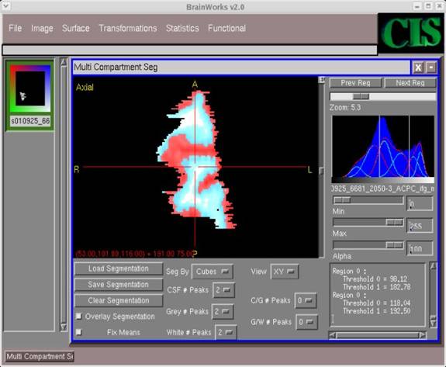The image size is (446, 367).
Task: Click the threshold list scroll-up arrow
Action: coord(433,266)
